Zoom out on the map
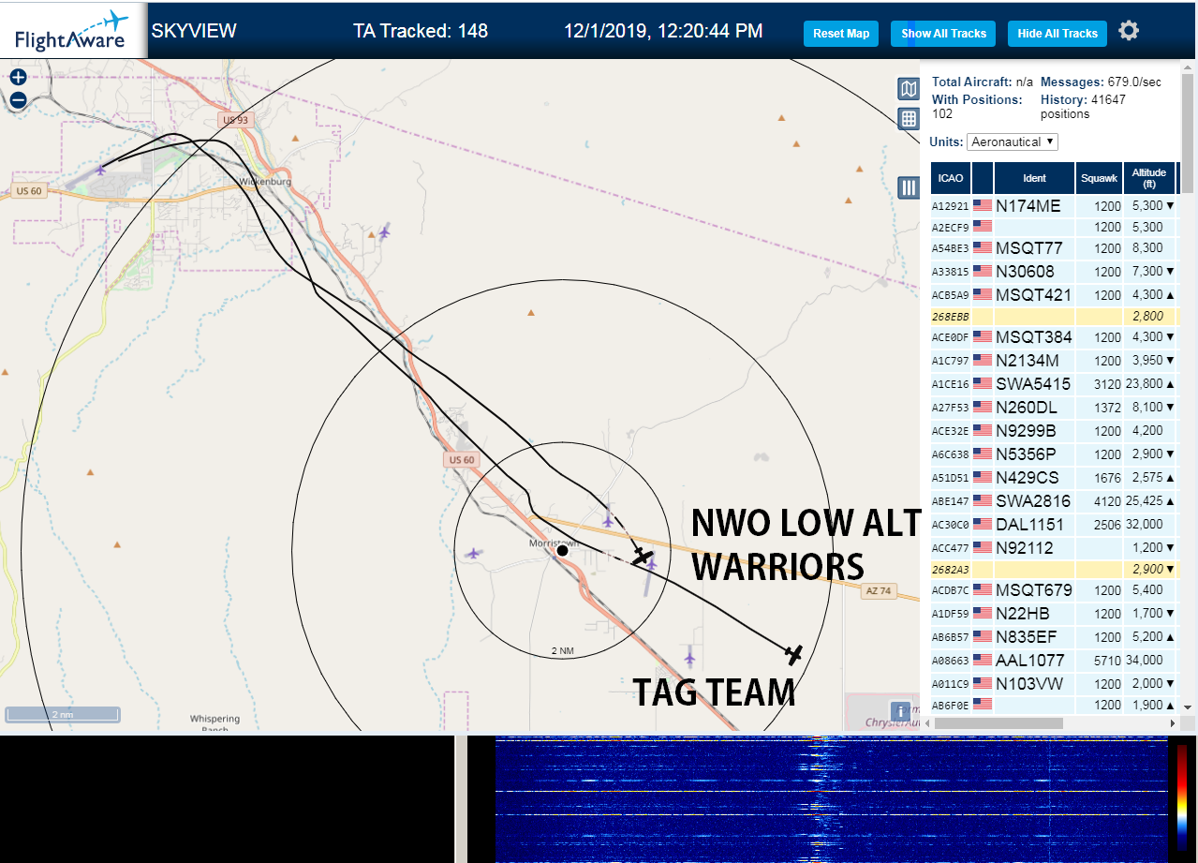Viewport: 1198px width, 863px height. coord(18,100)
